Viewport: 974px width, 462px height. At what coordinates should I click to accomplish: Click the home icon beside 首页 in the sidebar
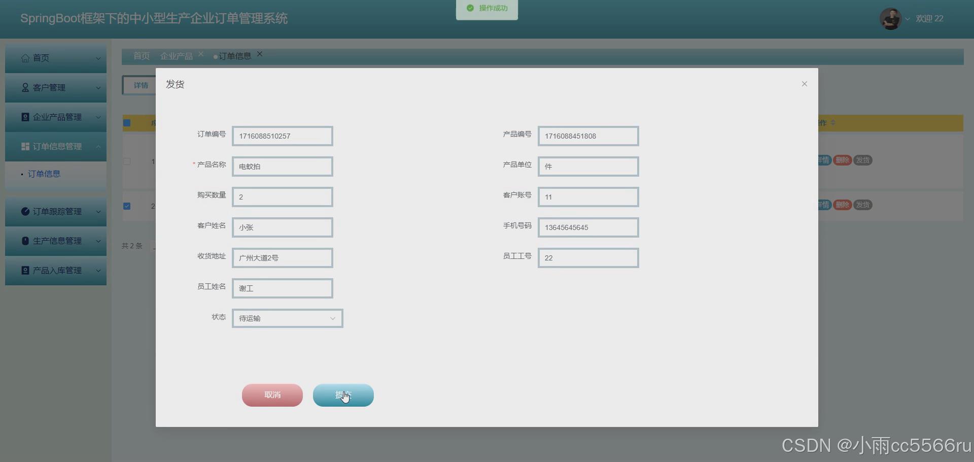click(x=25, y=58)
